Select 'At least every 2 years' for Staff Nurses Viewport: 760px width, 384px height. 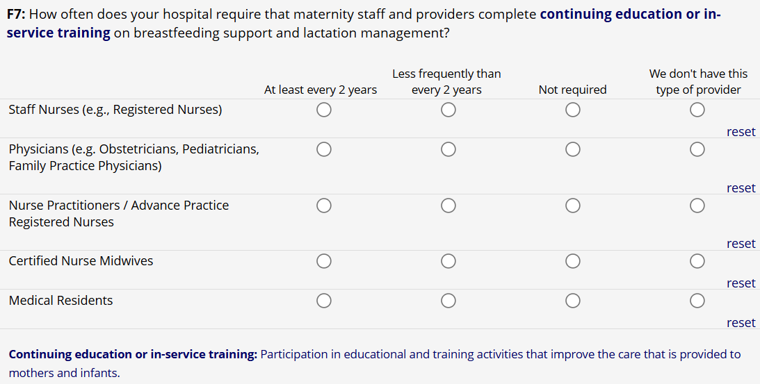323,110
